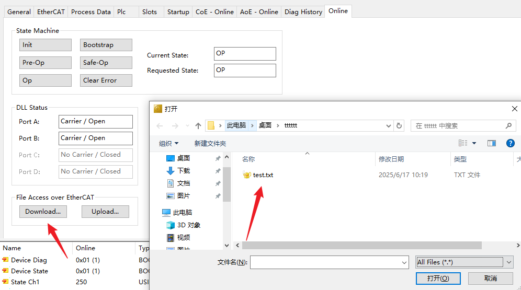Click Port A Carrier / Open field
The image size is (521, 290).
coord(96,121)
